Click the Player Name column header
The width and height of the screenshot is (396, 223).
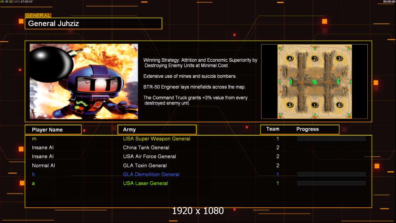pyautogui.click(x=53, y=130)
